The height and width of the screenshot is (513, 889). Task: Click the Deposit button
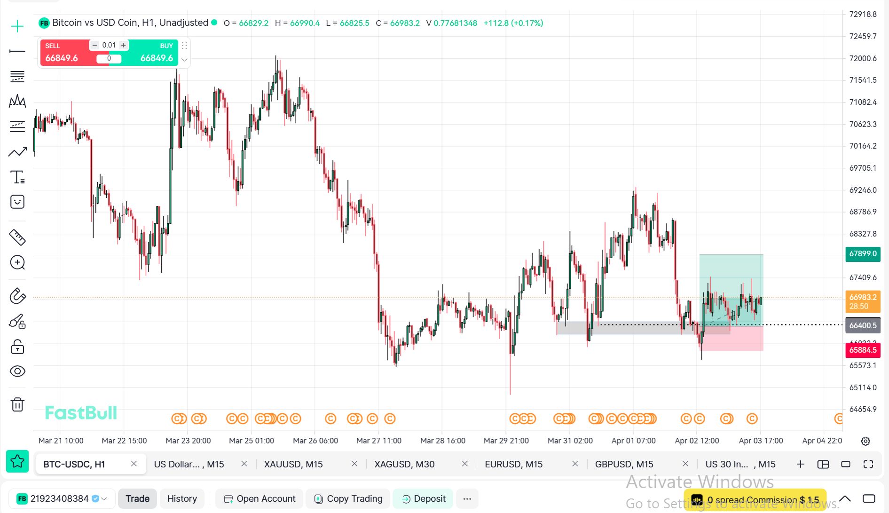[423, 498]
